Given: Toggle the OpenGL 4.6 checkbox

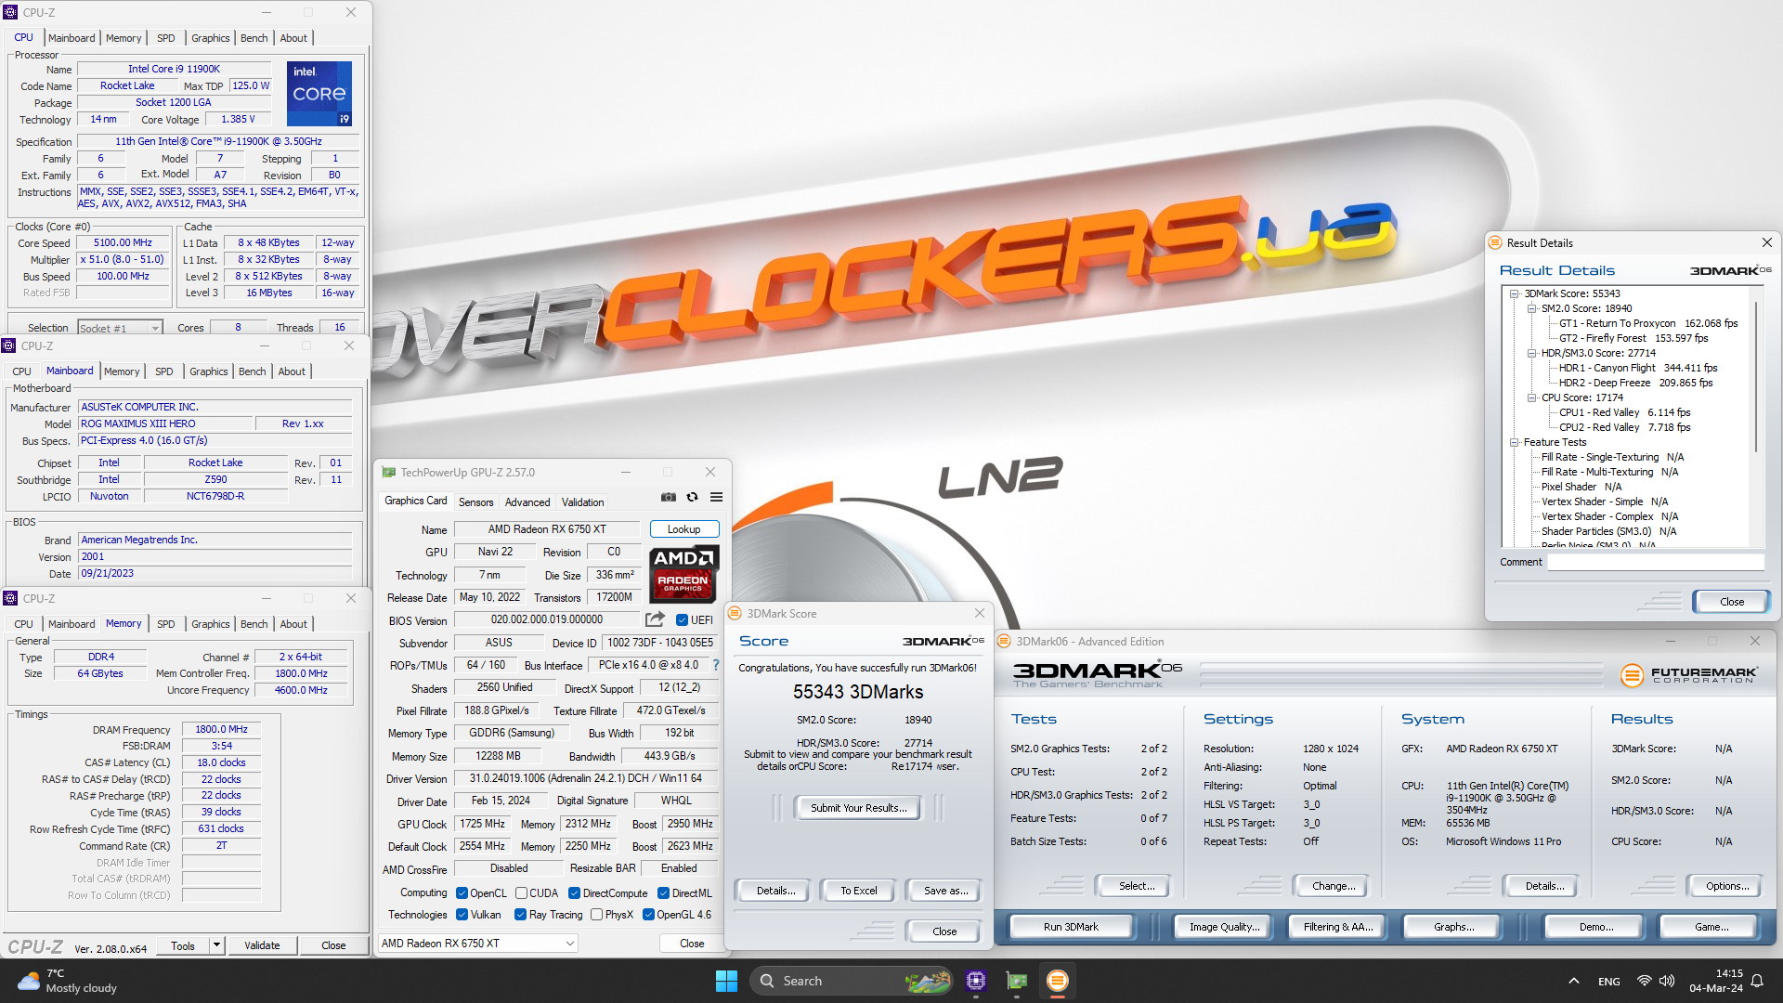Looking at the screenshot, I should click(648, 915).
